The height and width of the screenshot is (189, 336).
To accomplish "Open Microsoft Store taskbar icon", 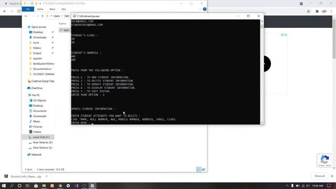I will (x=36, y=185).
